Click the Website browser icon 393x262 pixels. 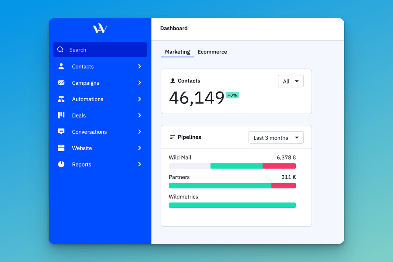click(x=61, y=148)
